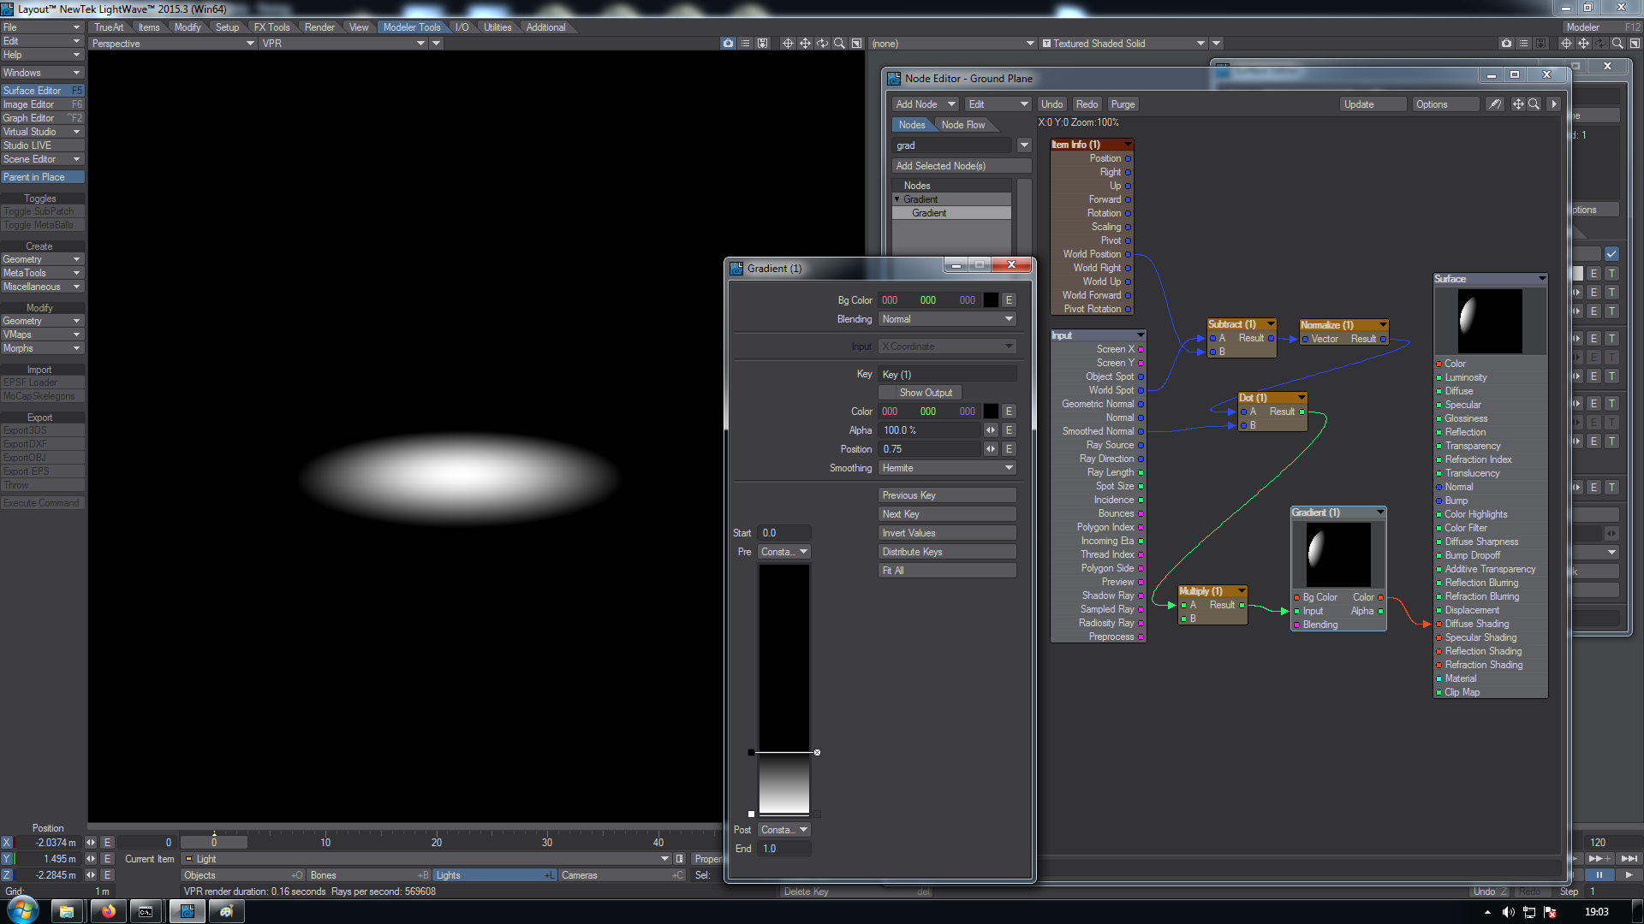
Task: Open the Render menu tab
Action: coord(319,27)
